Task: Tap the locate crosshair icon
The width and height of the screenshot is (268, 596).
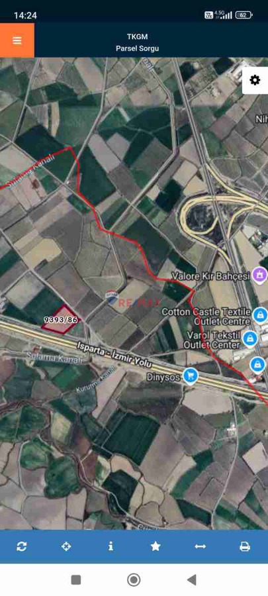Action: tap(66, 546)
